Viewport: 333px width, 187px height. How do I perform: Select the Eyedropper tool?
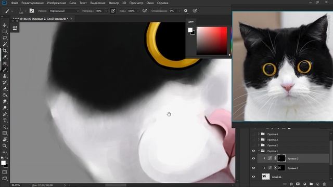[5, 57]
